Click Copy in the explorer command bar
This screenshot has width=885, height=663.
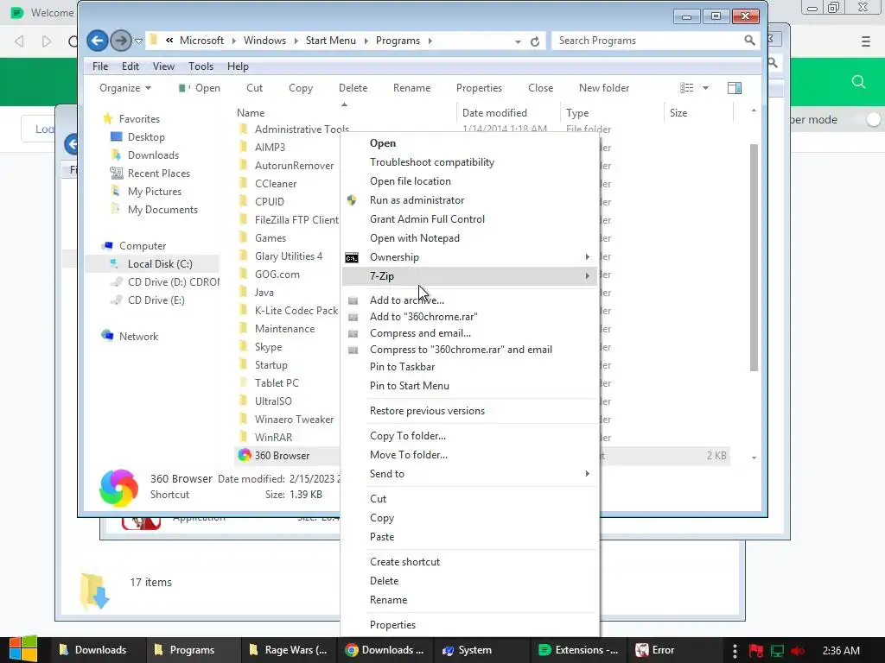[x=301, y=88]
